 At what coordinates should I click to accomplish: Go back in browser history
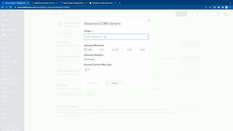click(3, 7)
